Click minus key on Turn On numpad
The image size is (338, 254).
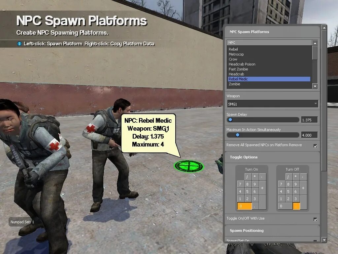(262, 177)
